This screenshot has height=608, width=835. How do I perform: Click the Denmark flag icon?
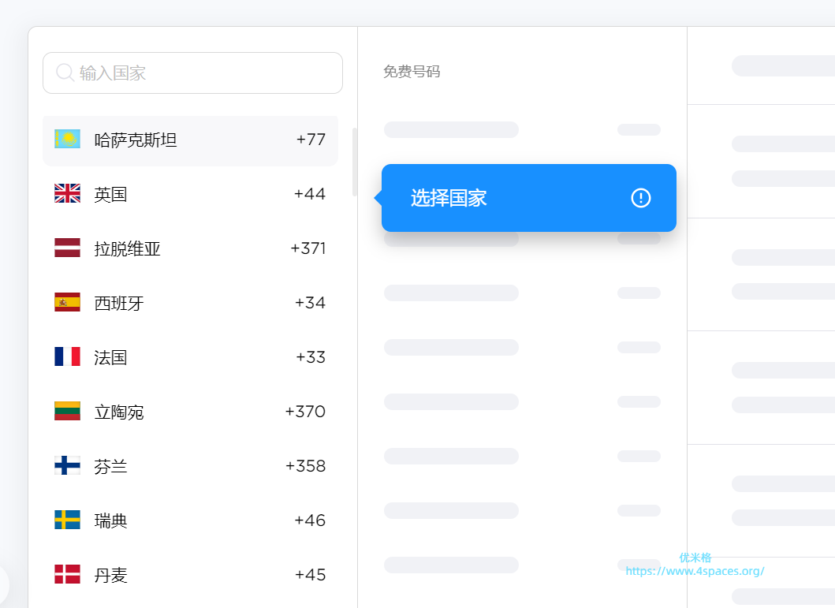(67, 575)
